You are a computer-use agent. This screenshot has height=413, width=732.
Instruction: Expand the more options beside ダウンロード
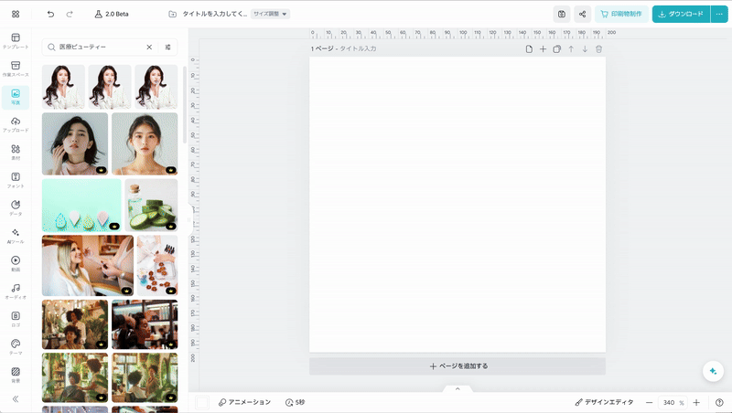pyautogui.click(x=718, y=15)
